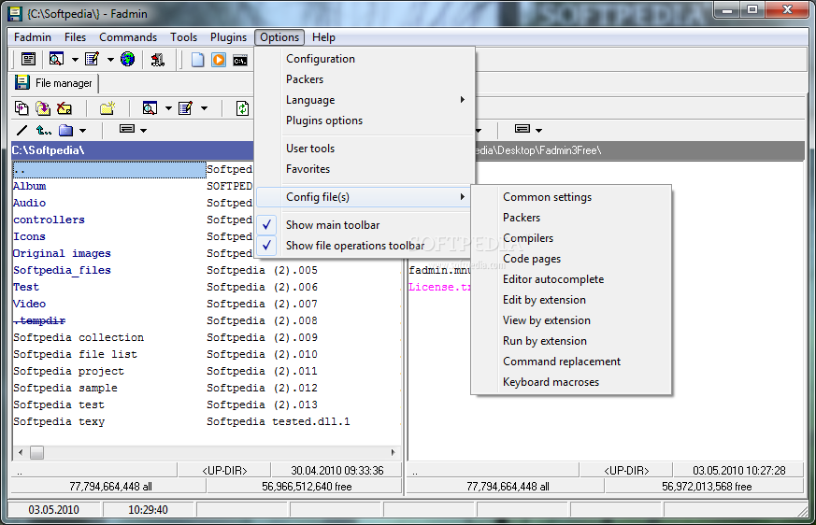Untick the Show file operations toolbar checkmark
Screen dimensions: 816x525
tap(266, 245)
